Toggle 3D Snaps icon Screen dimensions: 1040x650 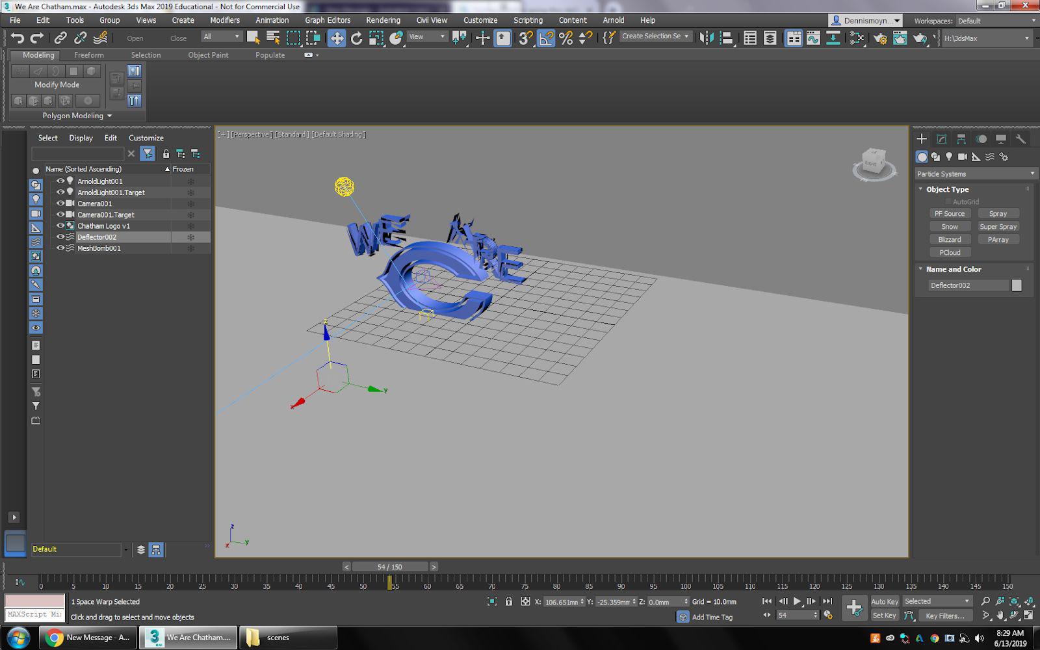pyautogui.click(x=525, y=38)
